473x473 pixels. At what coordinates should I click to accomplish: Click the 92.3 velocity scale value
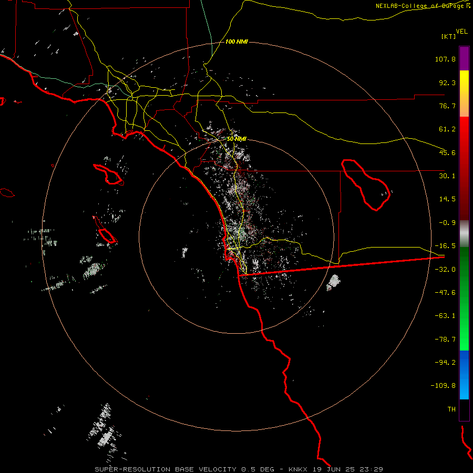pyautogui.click(x=447, y=83)
